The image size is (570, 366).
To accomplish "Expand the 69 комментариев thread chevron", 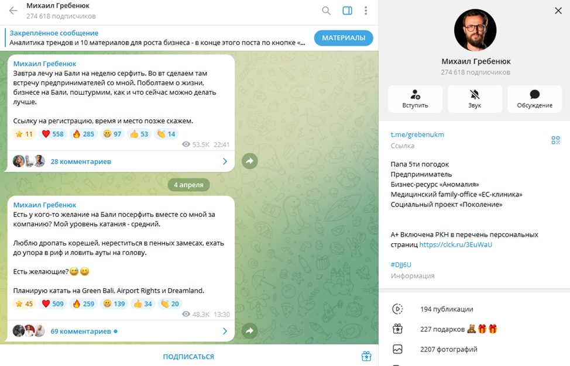I will pos(225,331).
